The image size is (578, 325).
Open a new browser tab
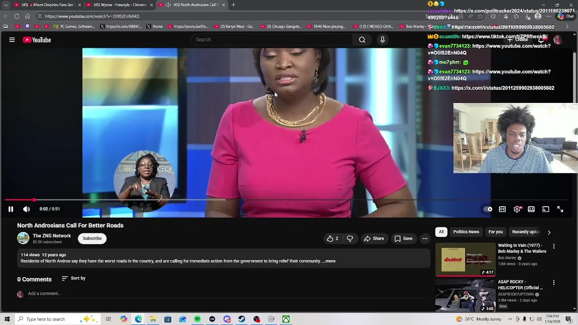click(x=233, y=5)
